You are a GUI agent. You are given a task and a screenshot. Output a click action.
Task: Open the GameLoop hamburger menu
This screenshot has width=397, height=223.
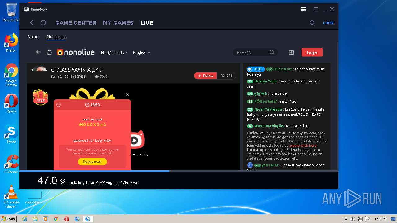tap(316, 9)
